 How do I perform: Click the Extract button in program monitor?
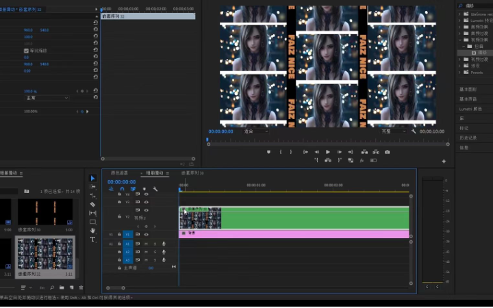click(x=376, y=152)
